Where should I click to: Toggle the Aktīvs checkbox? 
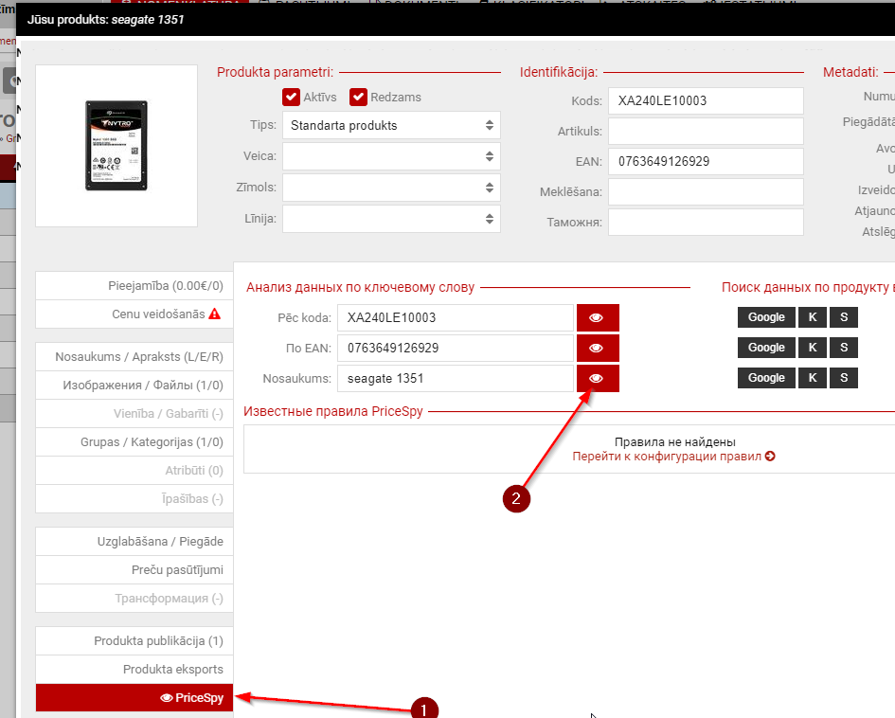click(291, 97)
